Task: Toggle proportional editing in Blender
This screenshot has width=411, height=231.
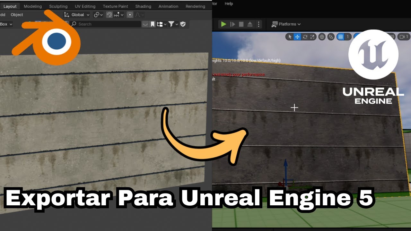Action: (130, 15)
